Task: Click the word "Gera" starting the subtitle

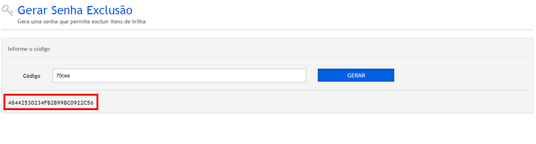Action: [x=23, y=22]
